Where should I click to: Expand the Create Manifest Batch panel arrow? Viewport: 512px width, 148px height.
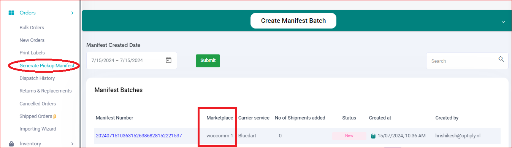[x=503, y=22]
